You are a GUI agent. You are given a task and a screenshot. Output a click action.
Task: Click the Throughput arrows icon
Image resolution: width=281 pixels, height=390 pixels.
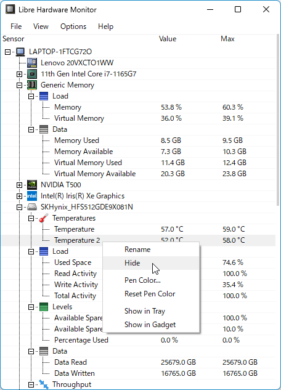[x=44, y=384]
